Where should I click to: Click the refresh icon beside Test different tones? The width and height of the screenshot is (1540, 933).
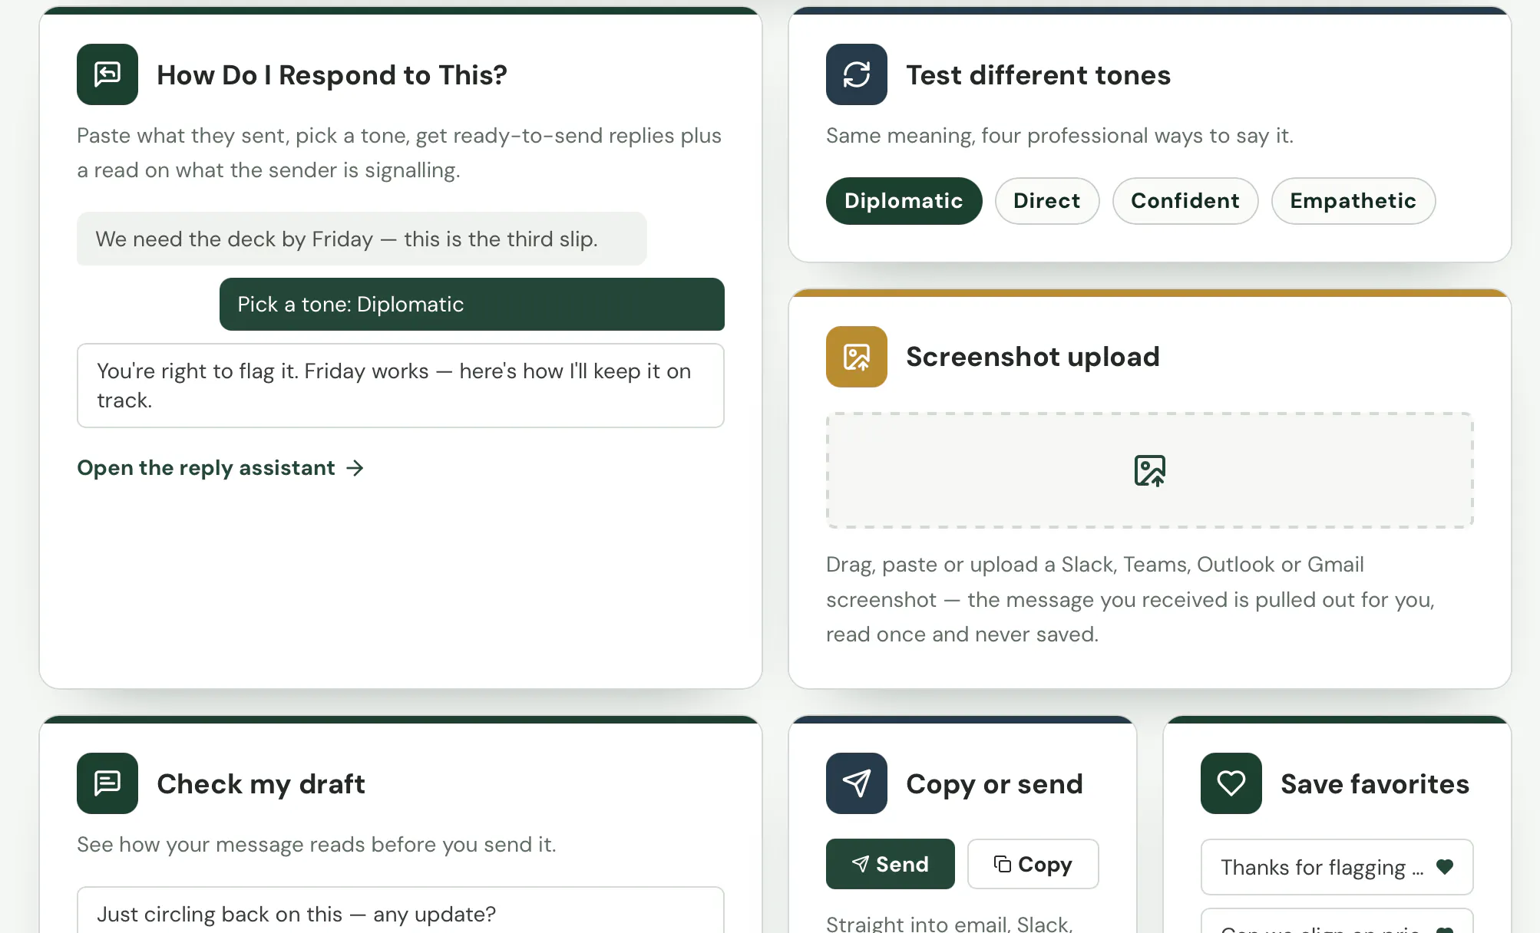pos(857,74)
